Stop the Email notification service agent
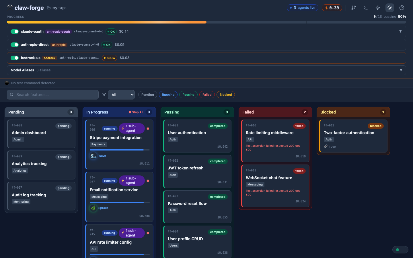 tap(148, 181)
